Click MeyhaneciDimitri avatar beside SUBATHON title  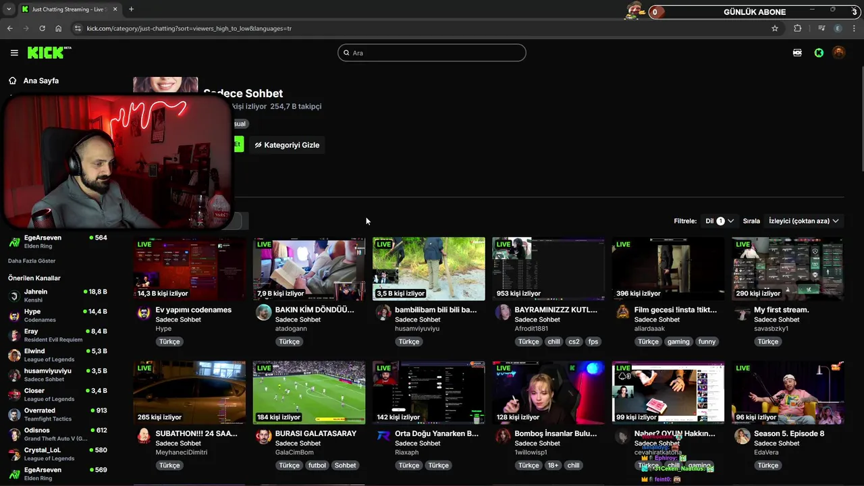pyautogui.click(x=143, y=436)
